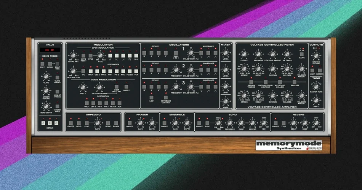Open the Reverb TYPE selector
This screenshot has height=190, width=362.
[x=284, y=123]
